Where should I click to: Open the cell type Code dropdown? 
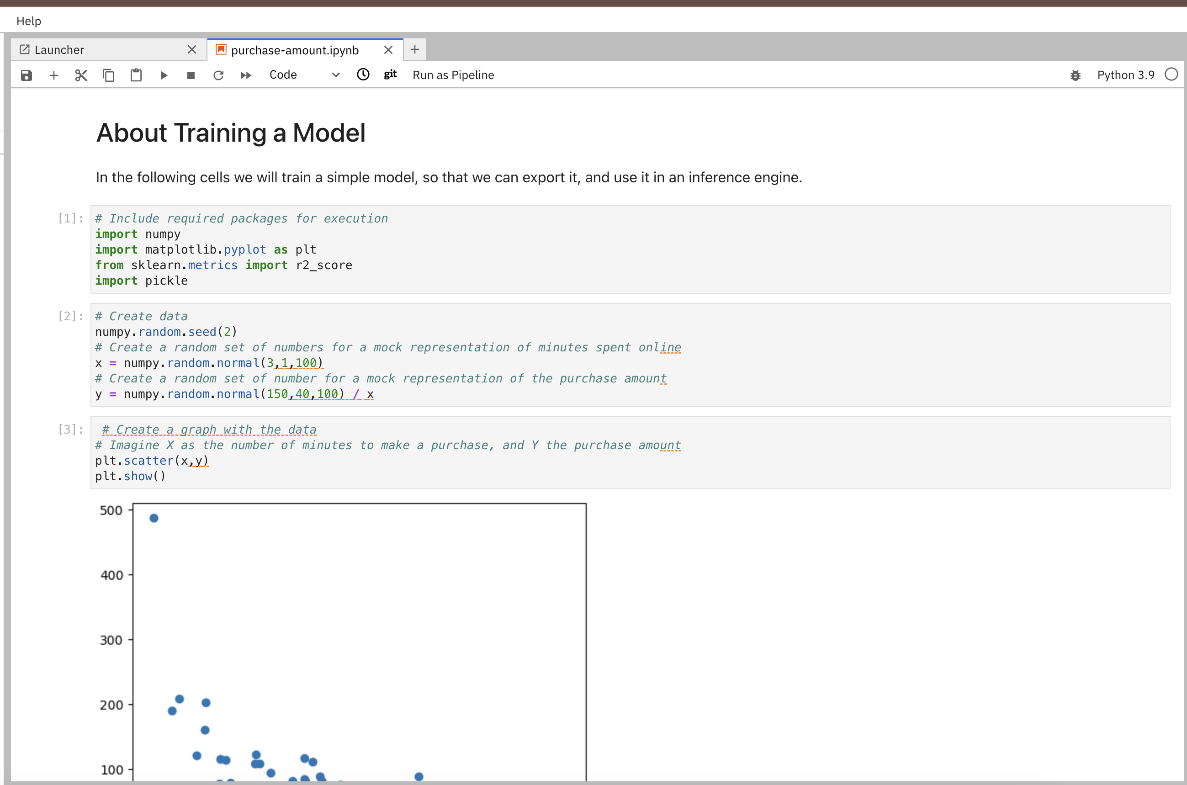(x=304, y=75)
